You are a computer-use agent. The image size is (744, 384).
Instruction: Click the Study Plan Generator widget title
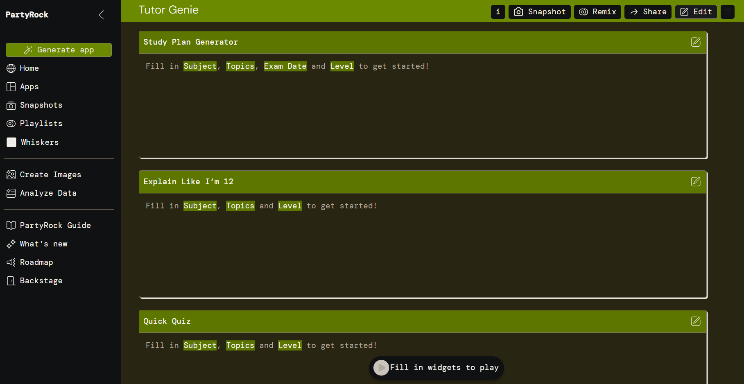pos(190,42)
